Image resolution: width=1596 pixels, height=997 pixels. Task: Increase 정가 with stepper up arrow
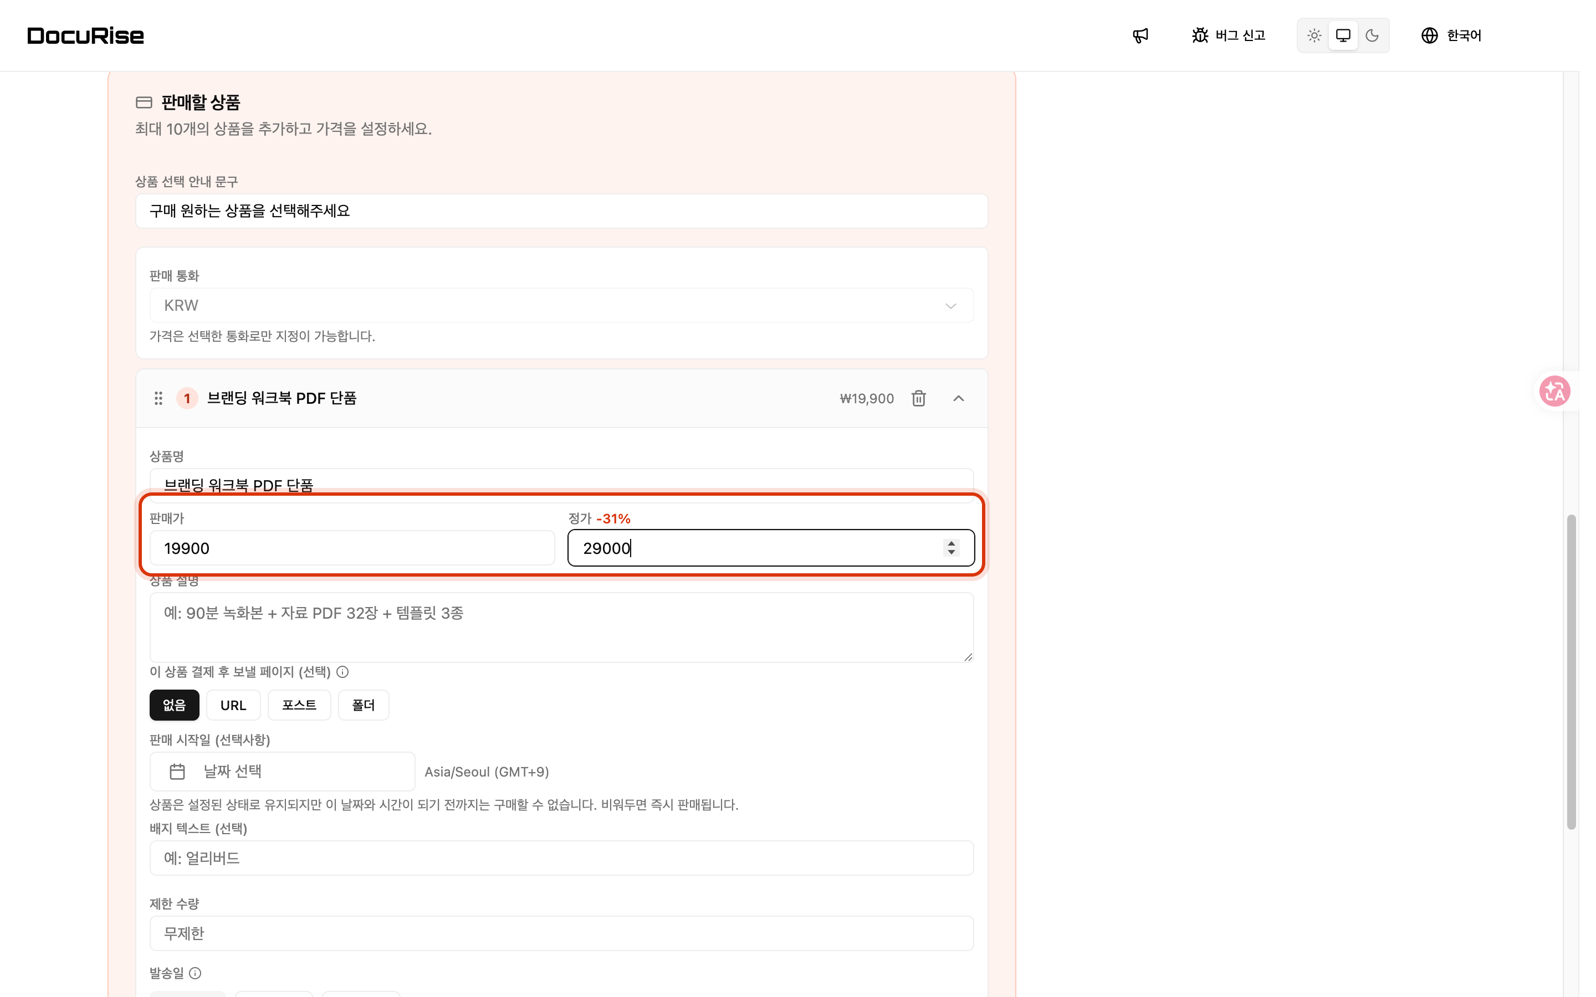pos(951,543)
